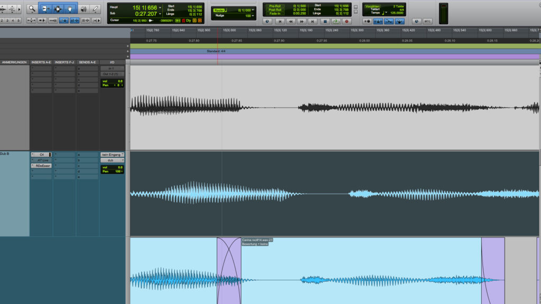Toggle the Pre-Roll setting
The image size is (541, 304).
click(x=275, y=6)
